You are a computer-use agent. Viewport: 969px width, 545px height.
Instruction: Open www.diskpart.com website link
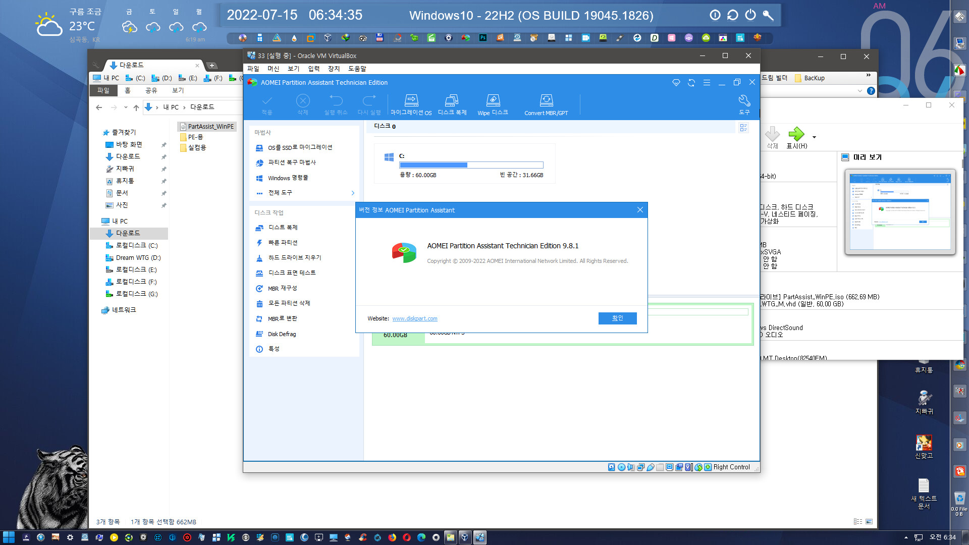[415, 318]
